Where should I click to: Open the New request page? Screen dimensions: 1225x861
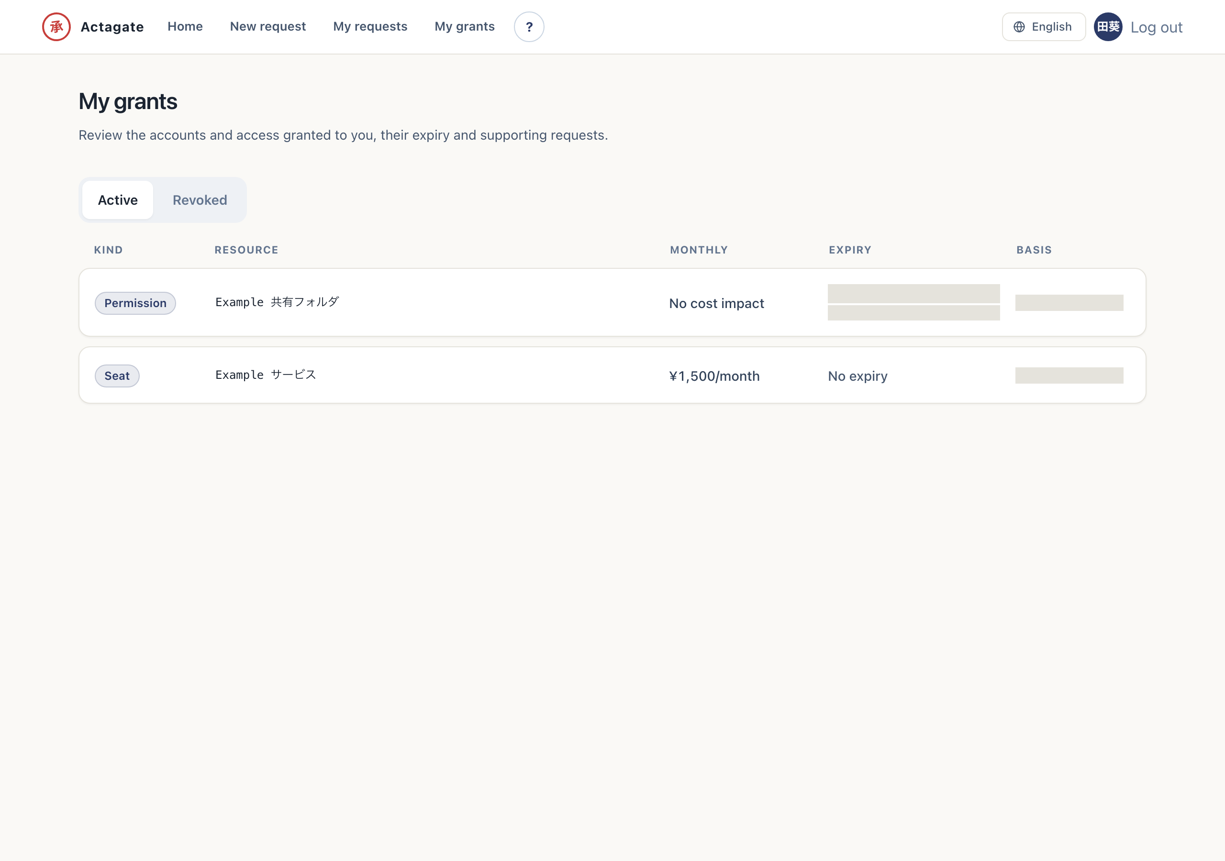(268, 27)
